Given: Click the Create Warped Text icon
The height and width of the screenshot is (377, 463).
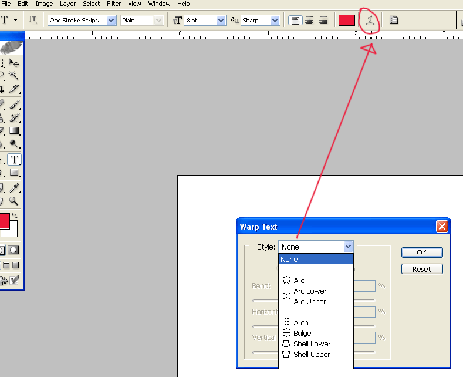Looking at the screenshot, I should point(369,21).
